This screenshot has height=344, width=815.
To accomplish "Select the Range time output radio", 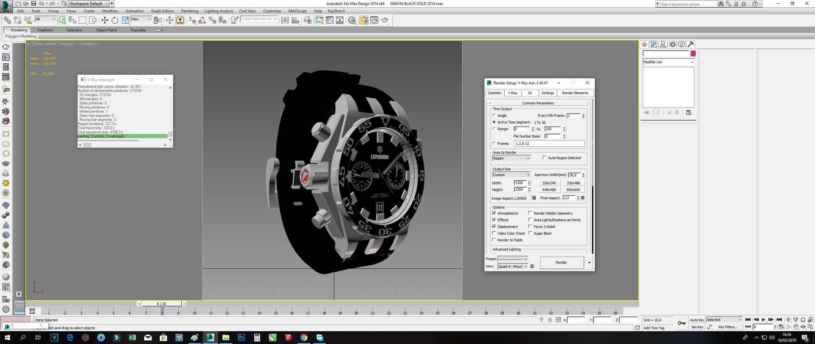I will [x=494, y=129].
